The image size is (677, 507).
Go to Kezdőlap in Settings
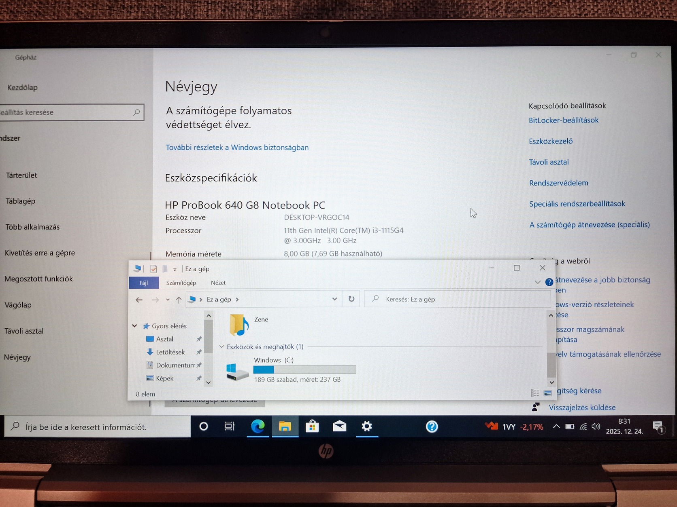[x=22, y=88]
